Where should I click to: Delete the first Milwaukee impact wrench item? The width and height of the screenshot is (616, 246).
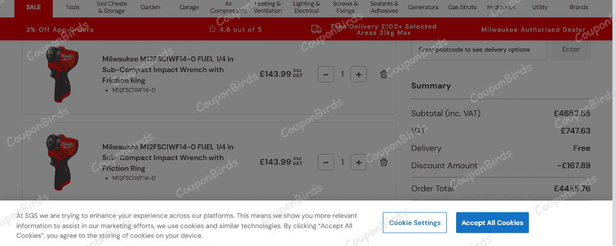pos(383,75)
